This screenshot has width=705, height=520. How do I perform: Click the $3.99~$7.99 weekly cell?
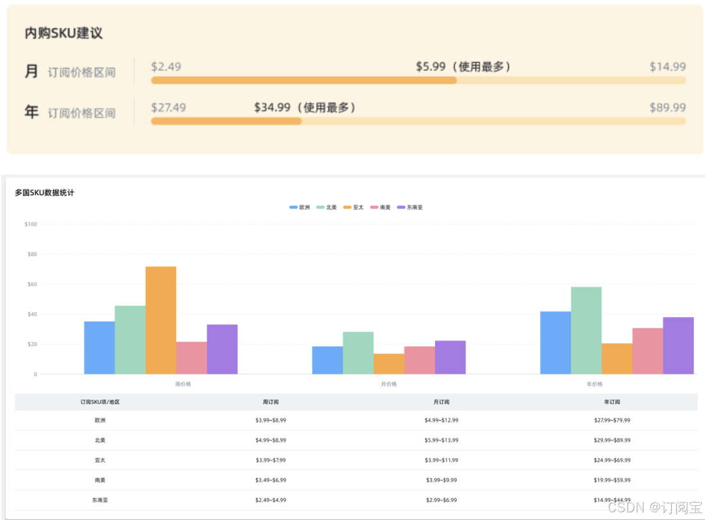271,461
